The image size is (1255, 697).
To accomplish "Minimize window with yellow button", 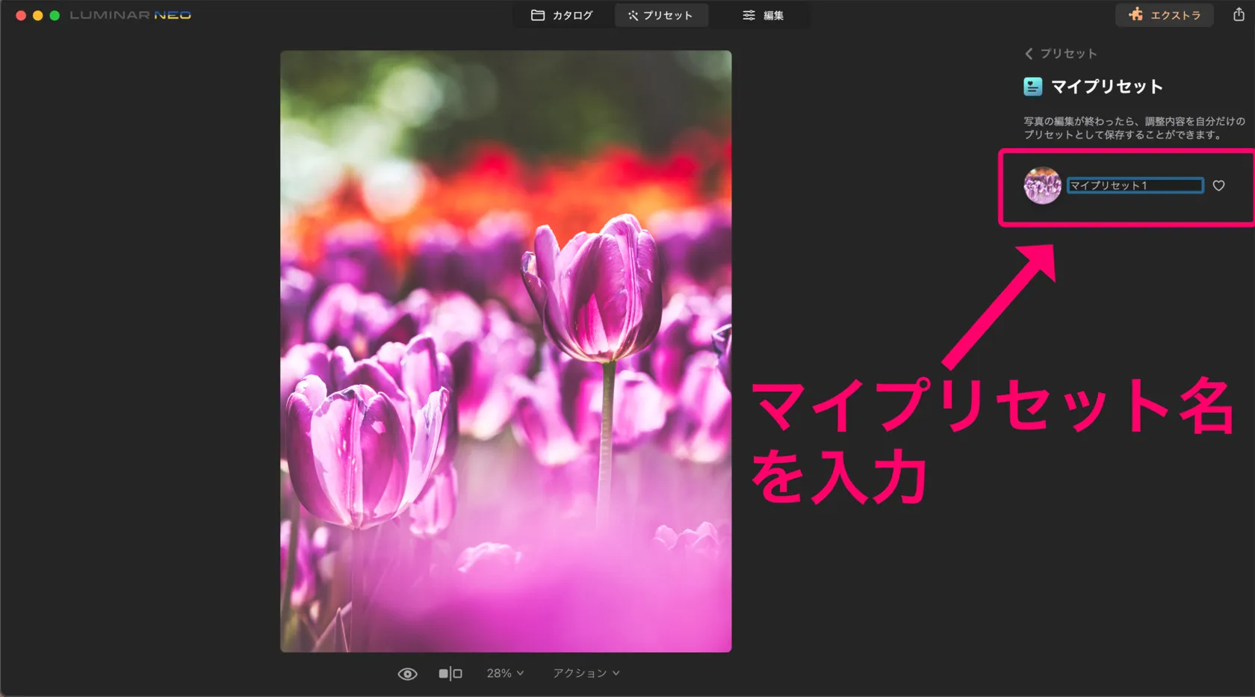I will click(x=37, y=15).
